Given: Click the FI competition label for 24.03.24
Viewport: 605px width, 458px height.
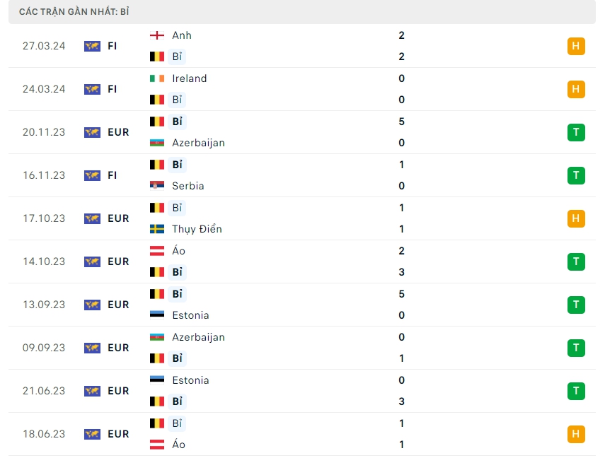Looking at the screenshot, I should tap(113, 89).
